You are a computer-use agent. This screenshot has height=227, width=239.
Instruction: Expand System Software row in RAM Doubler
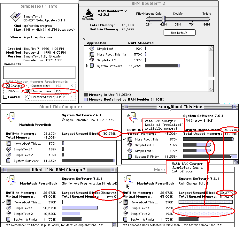(87, 66)
